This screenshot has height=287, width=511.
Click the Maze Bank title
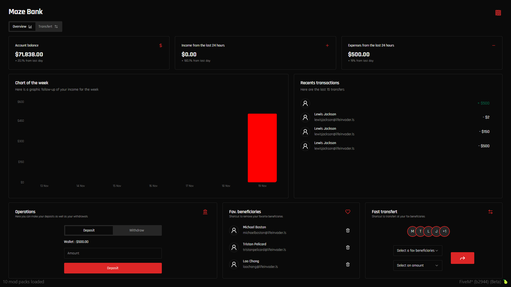point(26,12)
